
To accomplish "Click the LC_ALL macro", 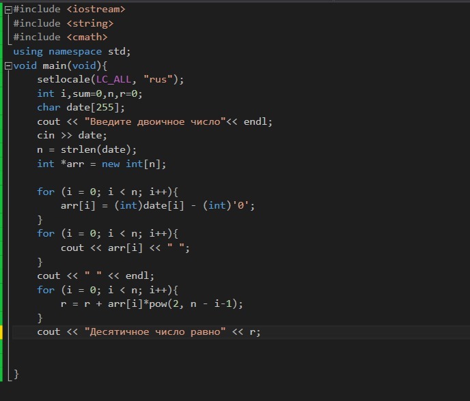I will pos(113,79).
